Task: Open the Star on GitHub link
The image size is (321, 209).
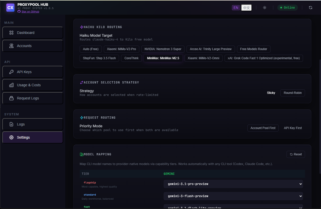Action: tap(30, 12)
